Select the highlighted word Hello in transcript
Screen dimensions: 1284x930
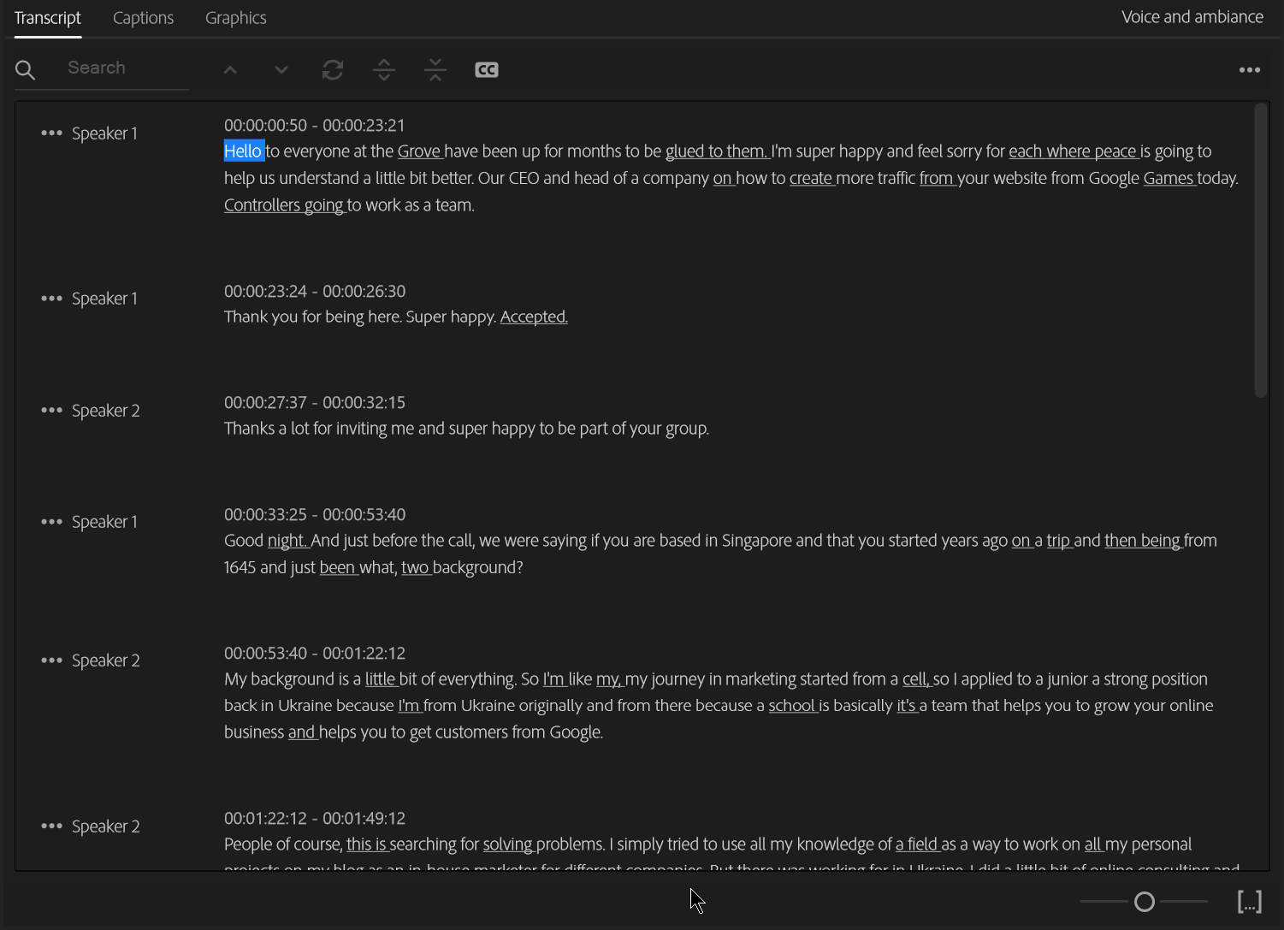[243, 151]
